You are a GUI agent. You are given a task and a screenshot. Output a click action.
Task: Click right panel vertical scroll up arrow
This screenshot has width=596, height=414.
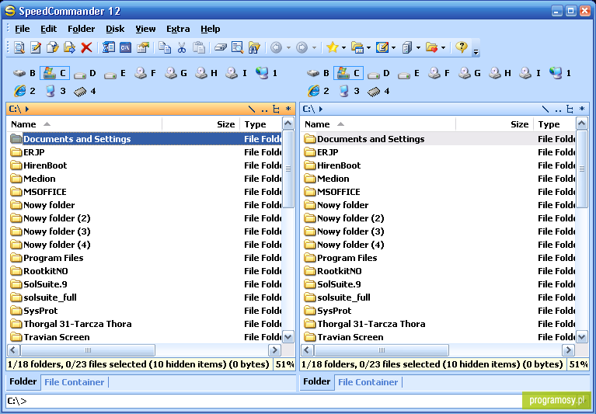coord(582,124)
